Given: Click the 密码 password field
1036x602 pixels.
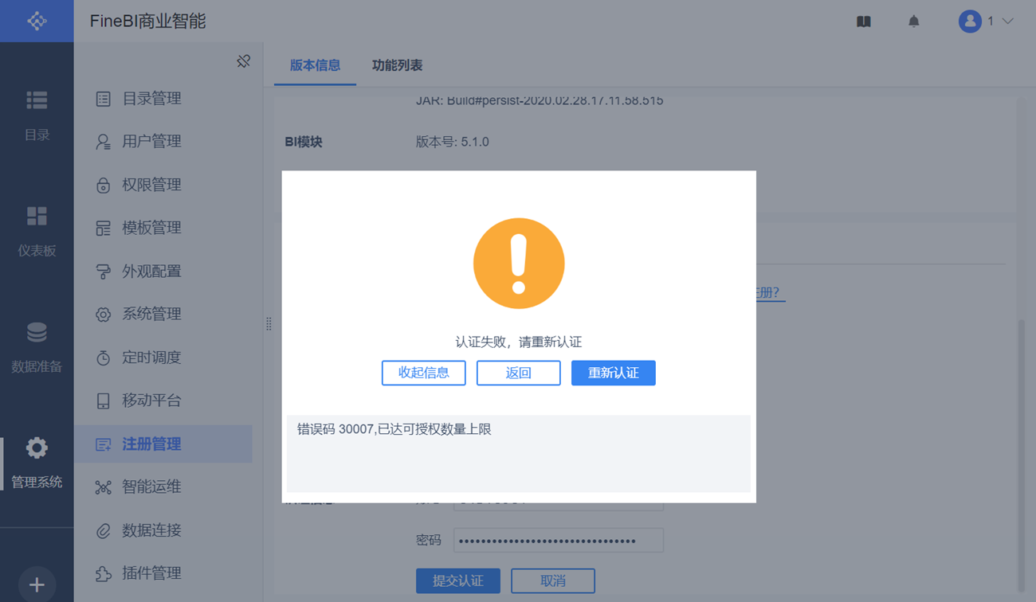Looking at the screenshot, I should click(x=559, y=540).
